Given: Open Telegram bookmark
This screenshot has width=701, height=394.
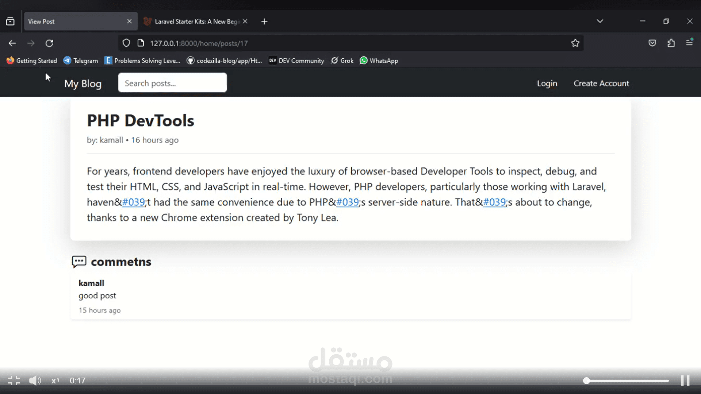Looking at the screenshot, I should coord(81,61).
